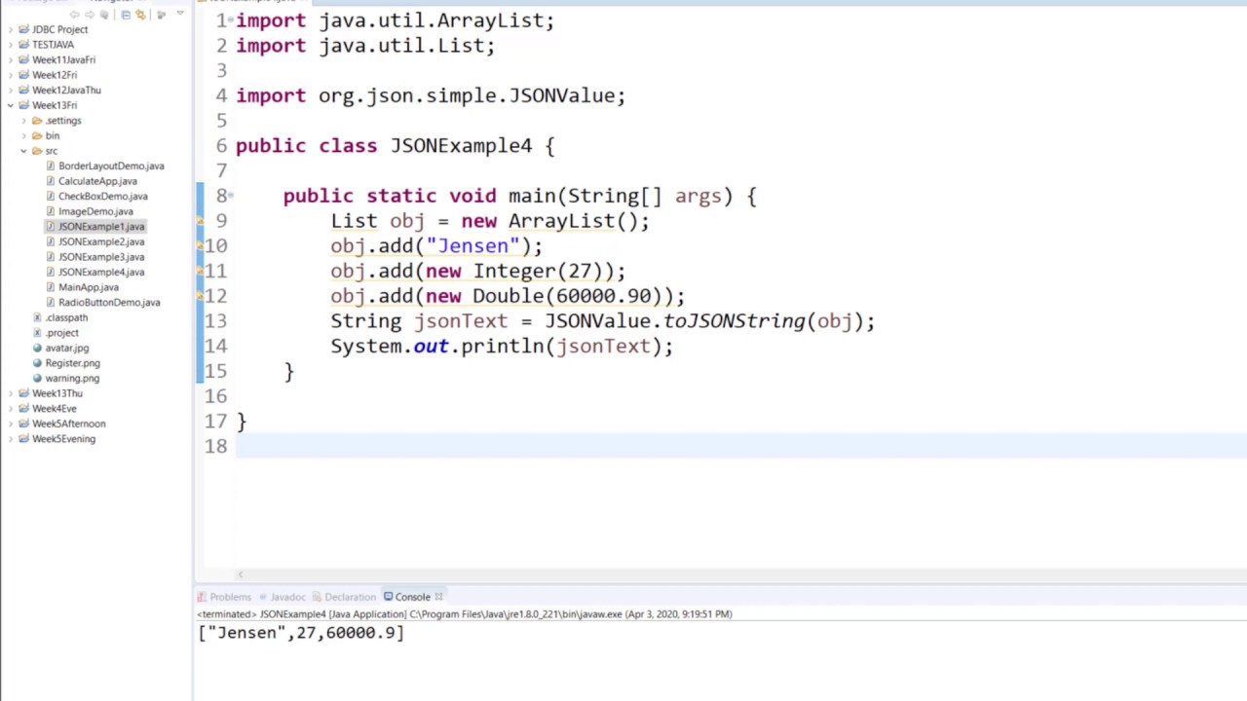The width and height of the screenshot is (1247, 701).
Task: Collapse the src folder
Action: click(24, 151)
